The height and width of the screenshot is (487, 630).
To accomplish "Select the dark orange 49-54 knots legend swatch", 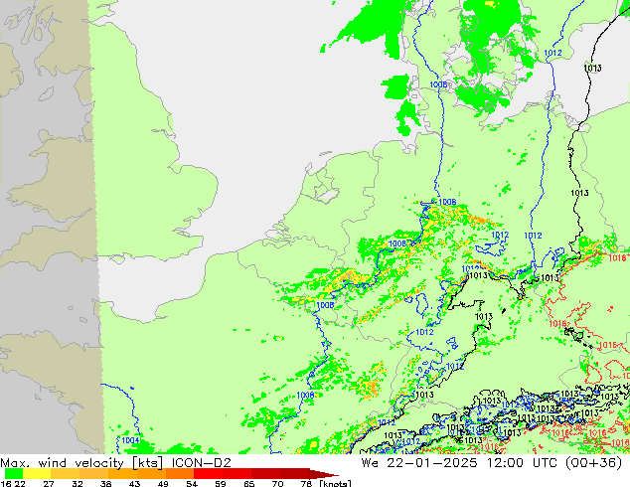I will (179, 474).
